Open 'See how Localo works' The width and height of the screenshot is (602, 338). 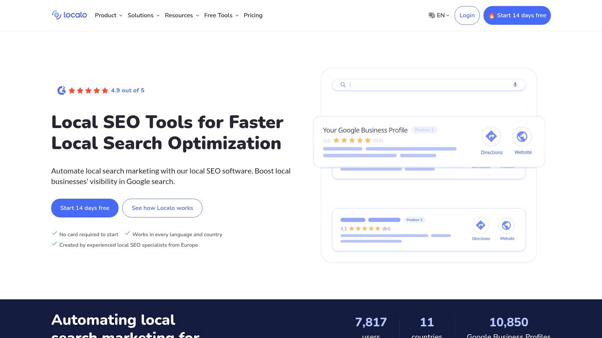click(x=162, y=208)
